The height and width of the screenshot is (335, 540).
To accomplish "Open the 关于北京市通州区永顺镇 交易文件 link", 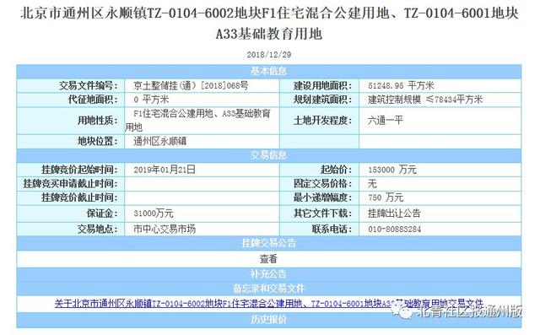I will [x=268, y=303].
